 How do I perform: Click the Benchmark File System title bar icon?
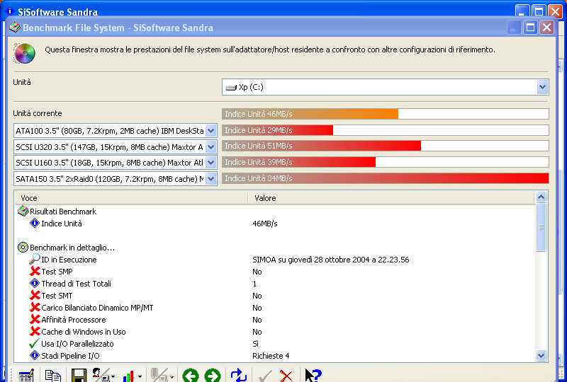tap(15, 28)
